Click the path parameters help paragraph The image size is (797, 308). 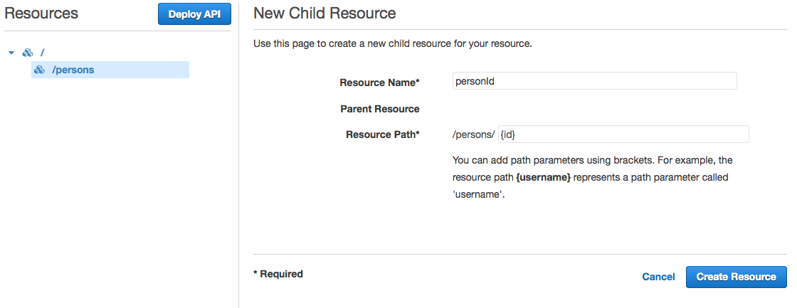click(591, 177)
